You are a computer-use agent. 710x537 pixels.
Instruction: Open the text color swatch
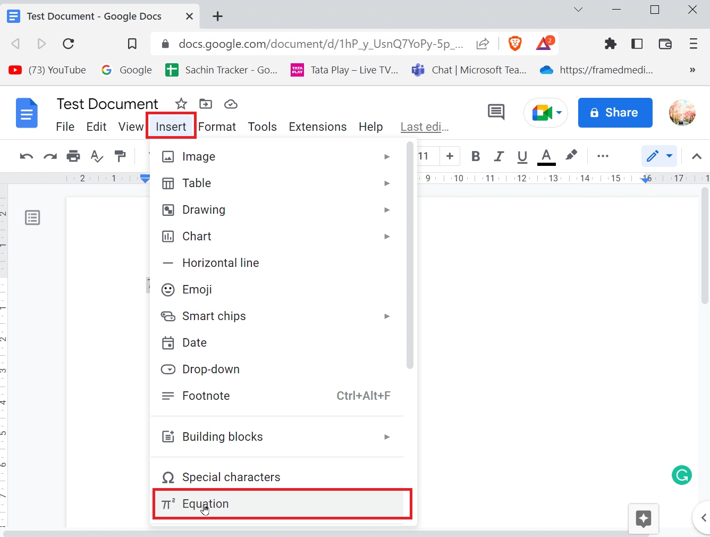(x=546, y=156)
